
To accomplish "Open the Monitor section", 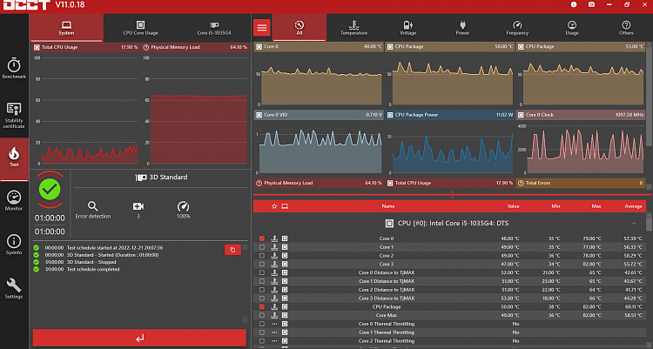I will 14,200.
